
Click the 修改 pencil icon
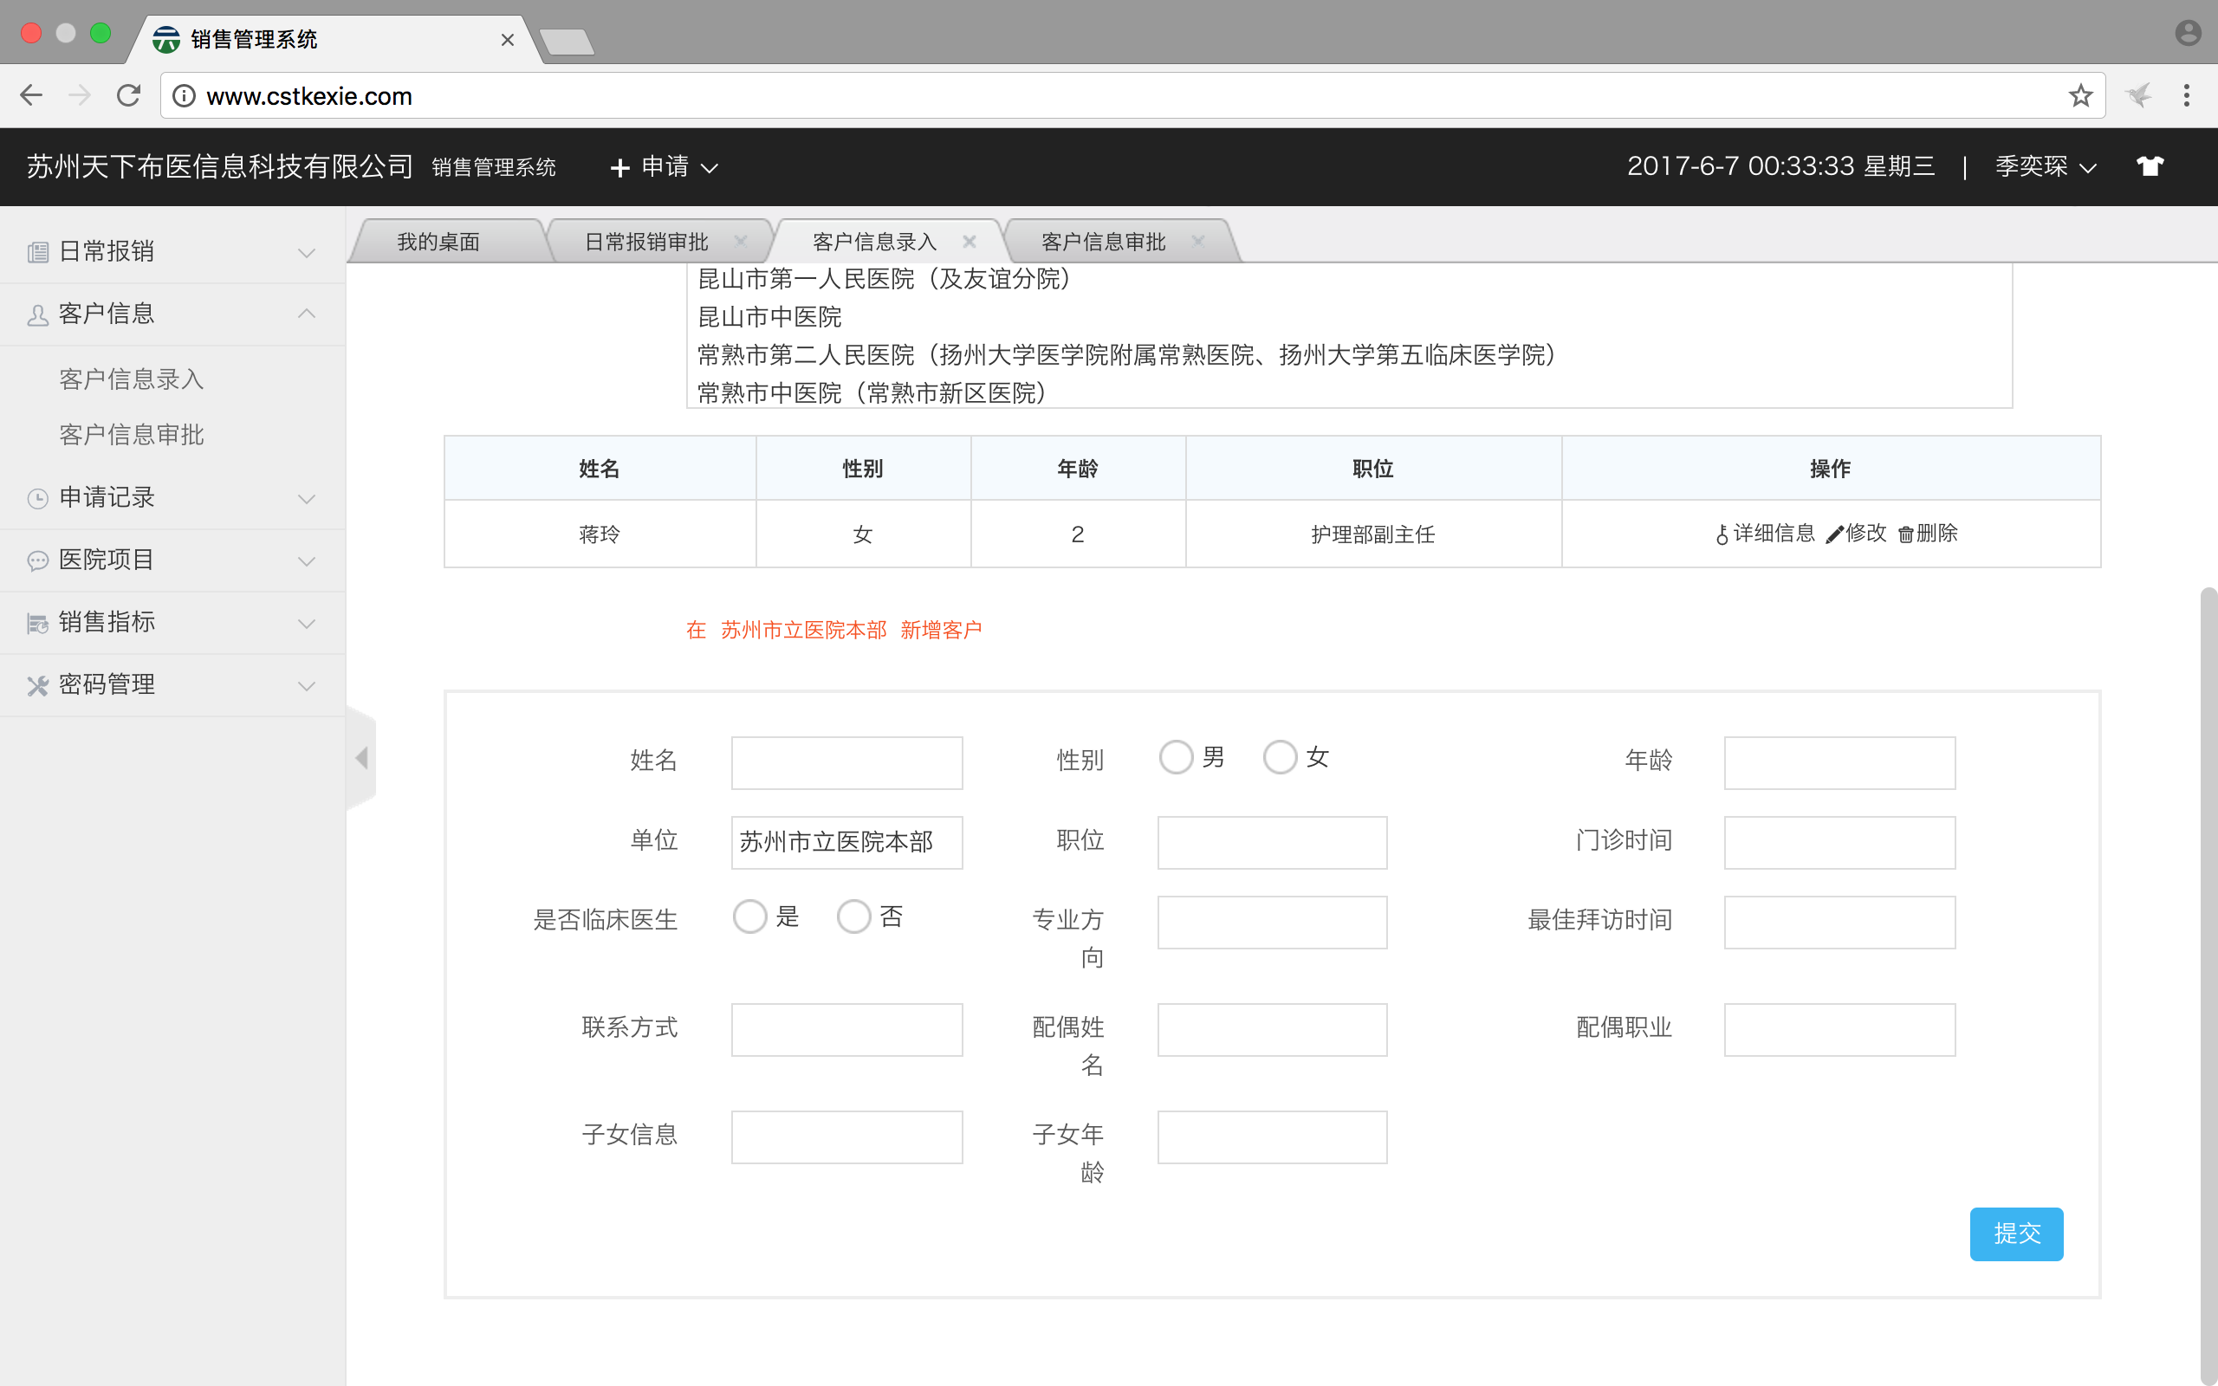coord(1834,534)
